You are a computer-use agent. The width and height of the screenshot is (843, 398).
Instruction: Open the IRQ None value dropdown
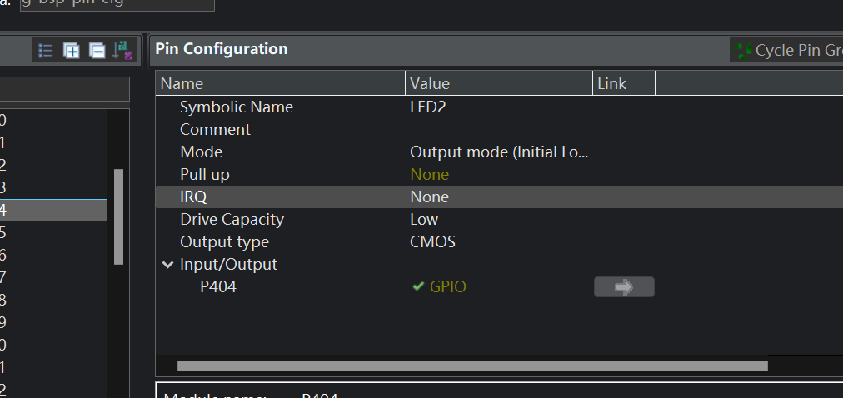pyautogui.click(x=430, y=197)
